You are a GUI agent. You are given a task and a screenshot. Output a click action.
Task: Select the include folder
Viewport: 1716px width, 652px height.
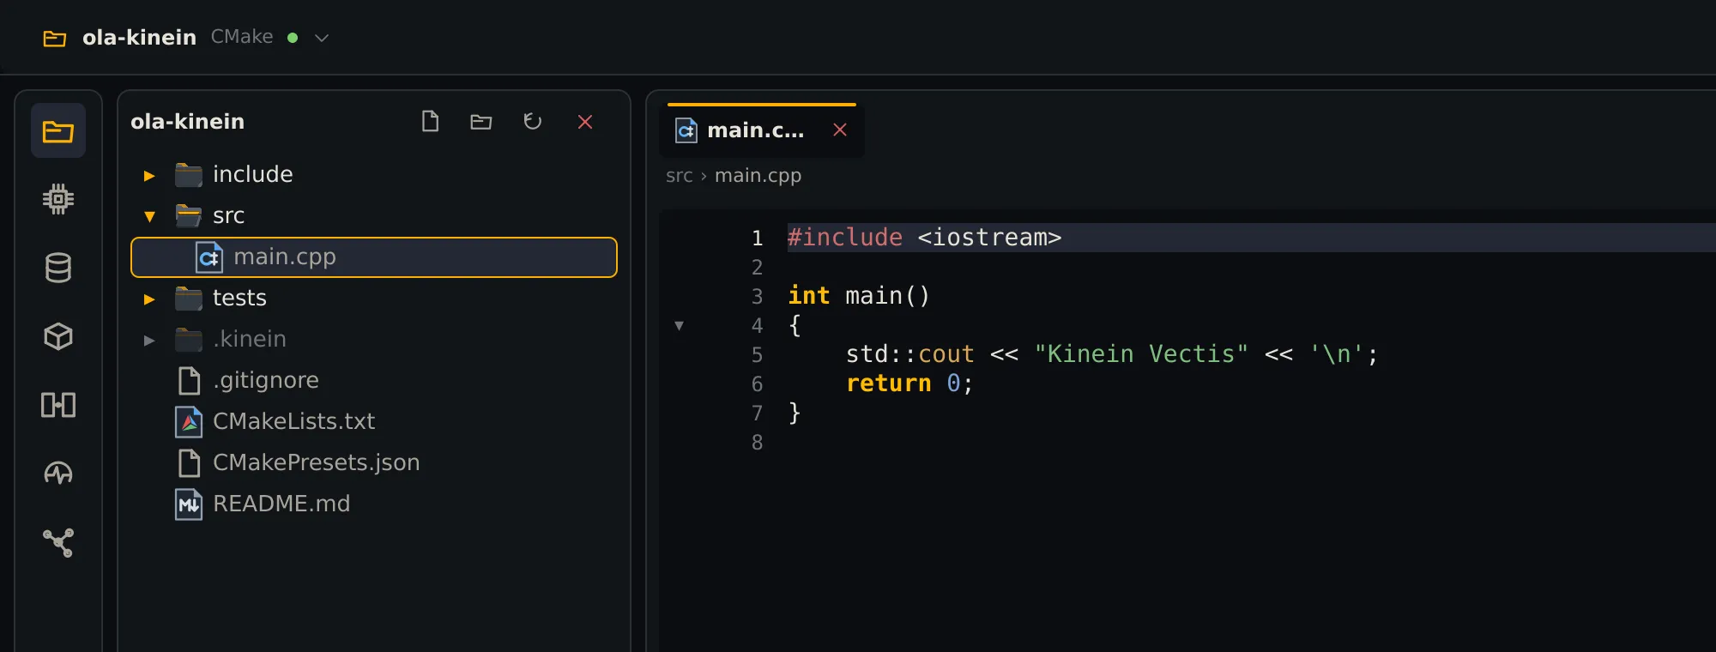click(x=374, y=174)
